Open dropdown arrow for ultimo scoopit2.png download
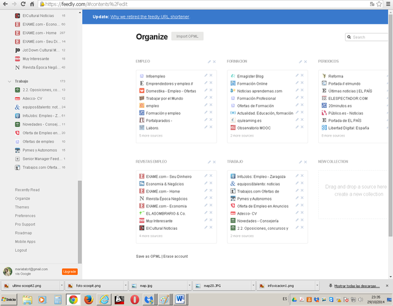 [61, 286]
